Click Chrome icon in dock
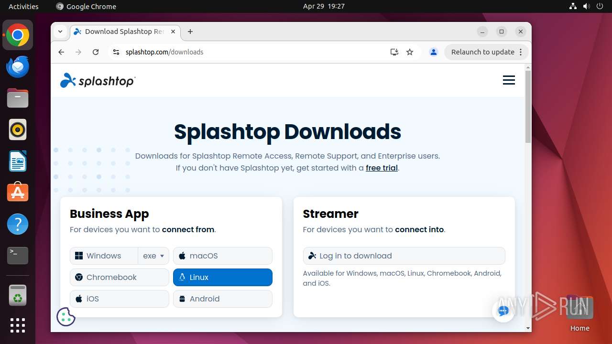 pos(18,35)
